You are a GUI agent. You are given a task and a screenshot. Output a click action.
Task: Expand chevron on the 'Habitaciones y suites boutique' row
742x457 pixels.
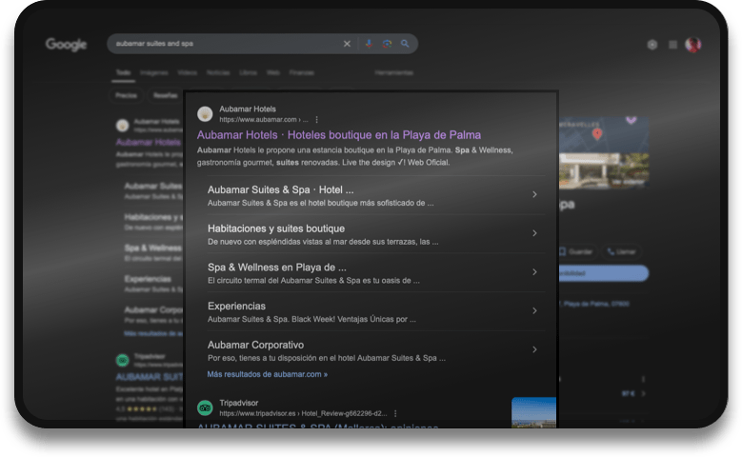534,233
